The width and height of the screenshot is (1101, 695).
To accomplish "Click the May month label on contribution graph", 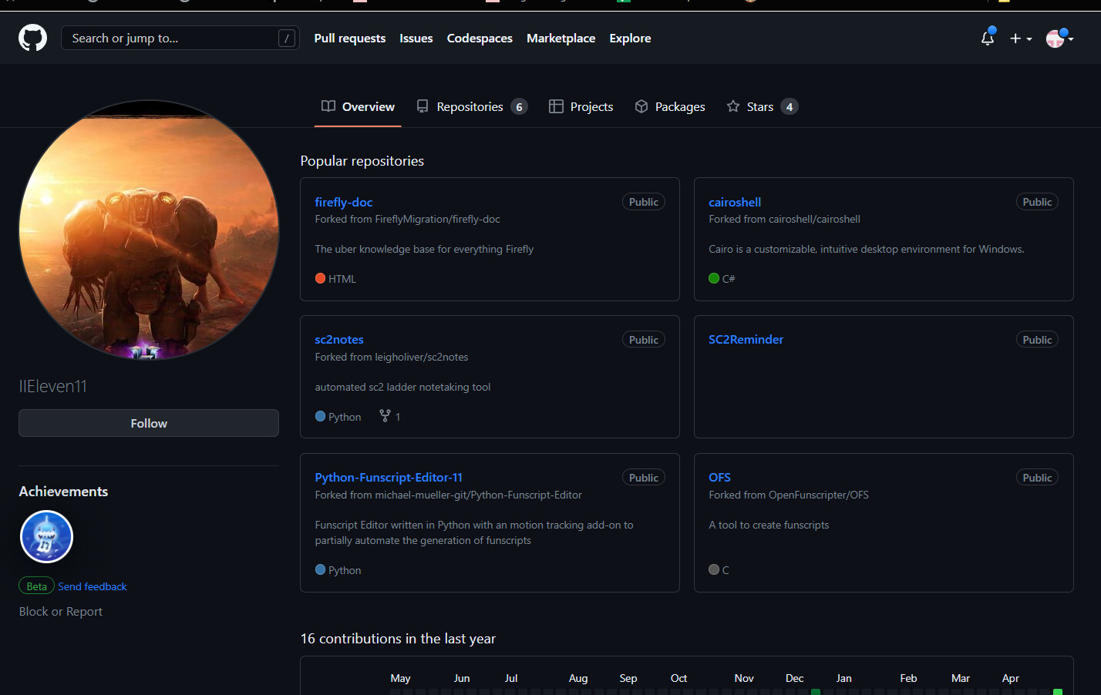I will 400,678.
